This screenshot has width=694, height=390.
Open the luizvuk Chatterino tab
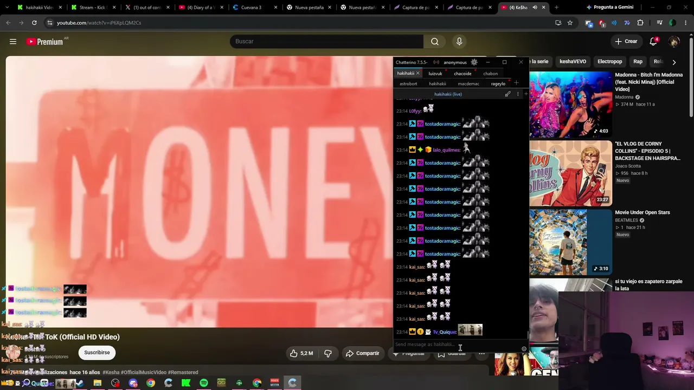[435, 74]
